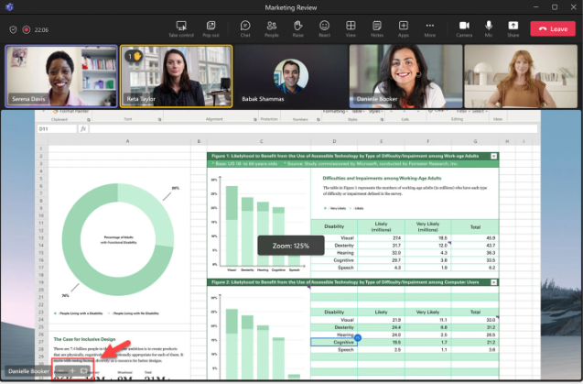Collapse Figure 1 header expander in spreadsheet
583x384 pixels.
point(494,157)
